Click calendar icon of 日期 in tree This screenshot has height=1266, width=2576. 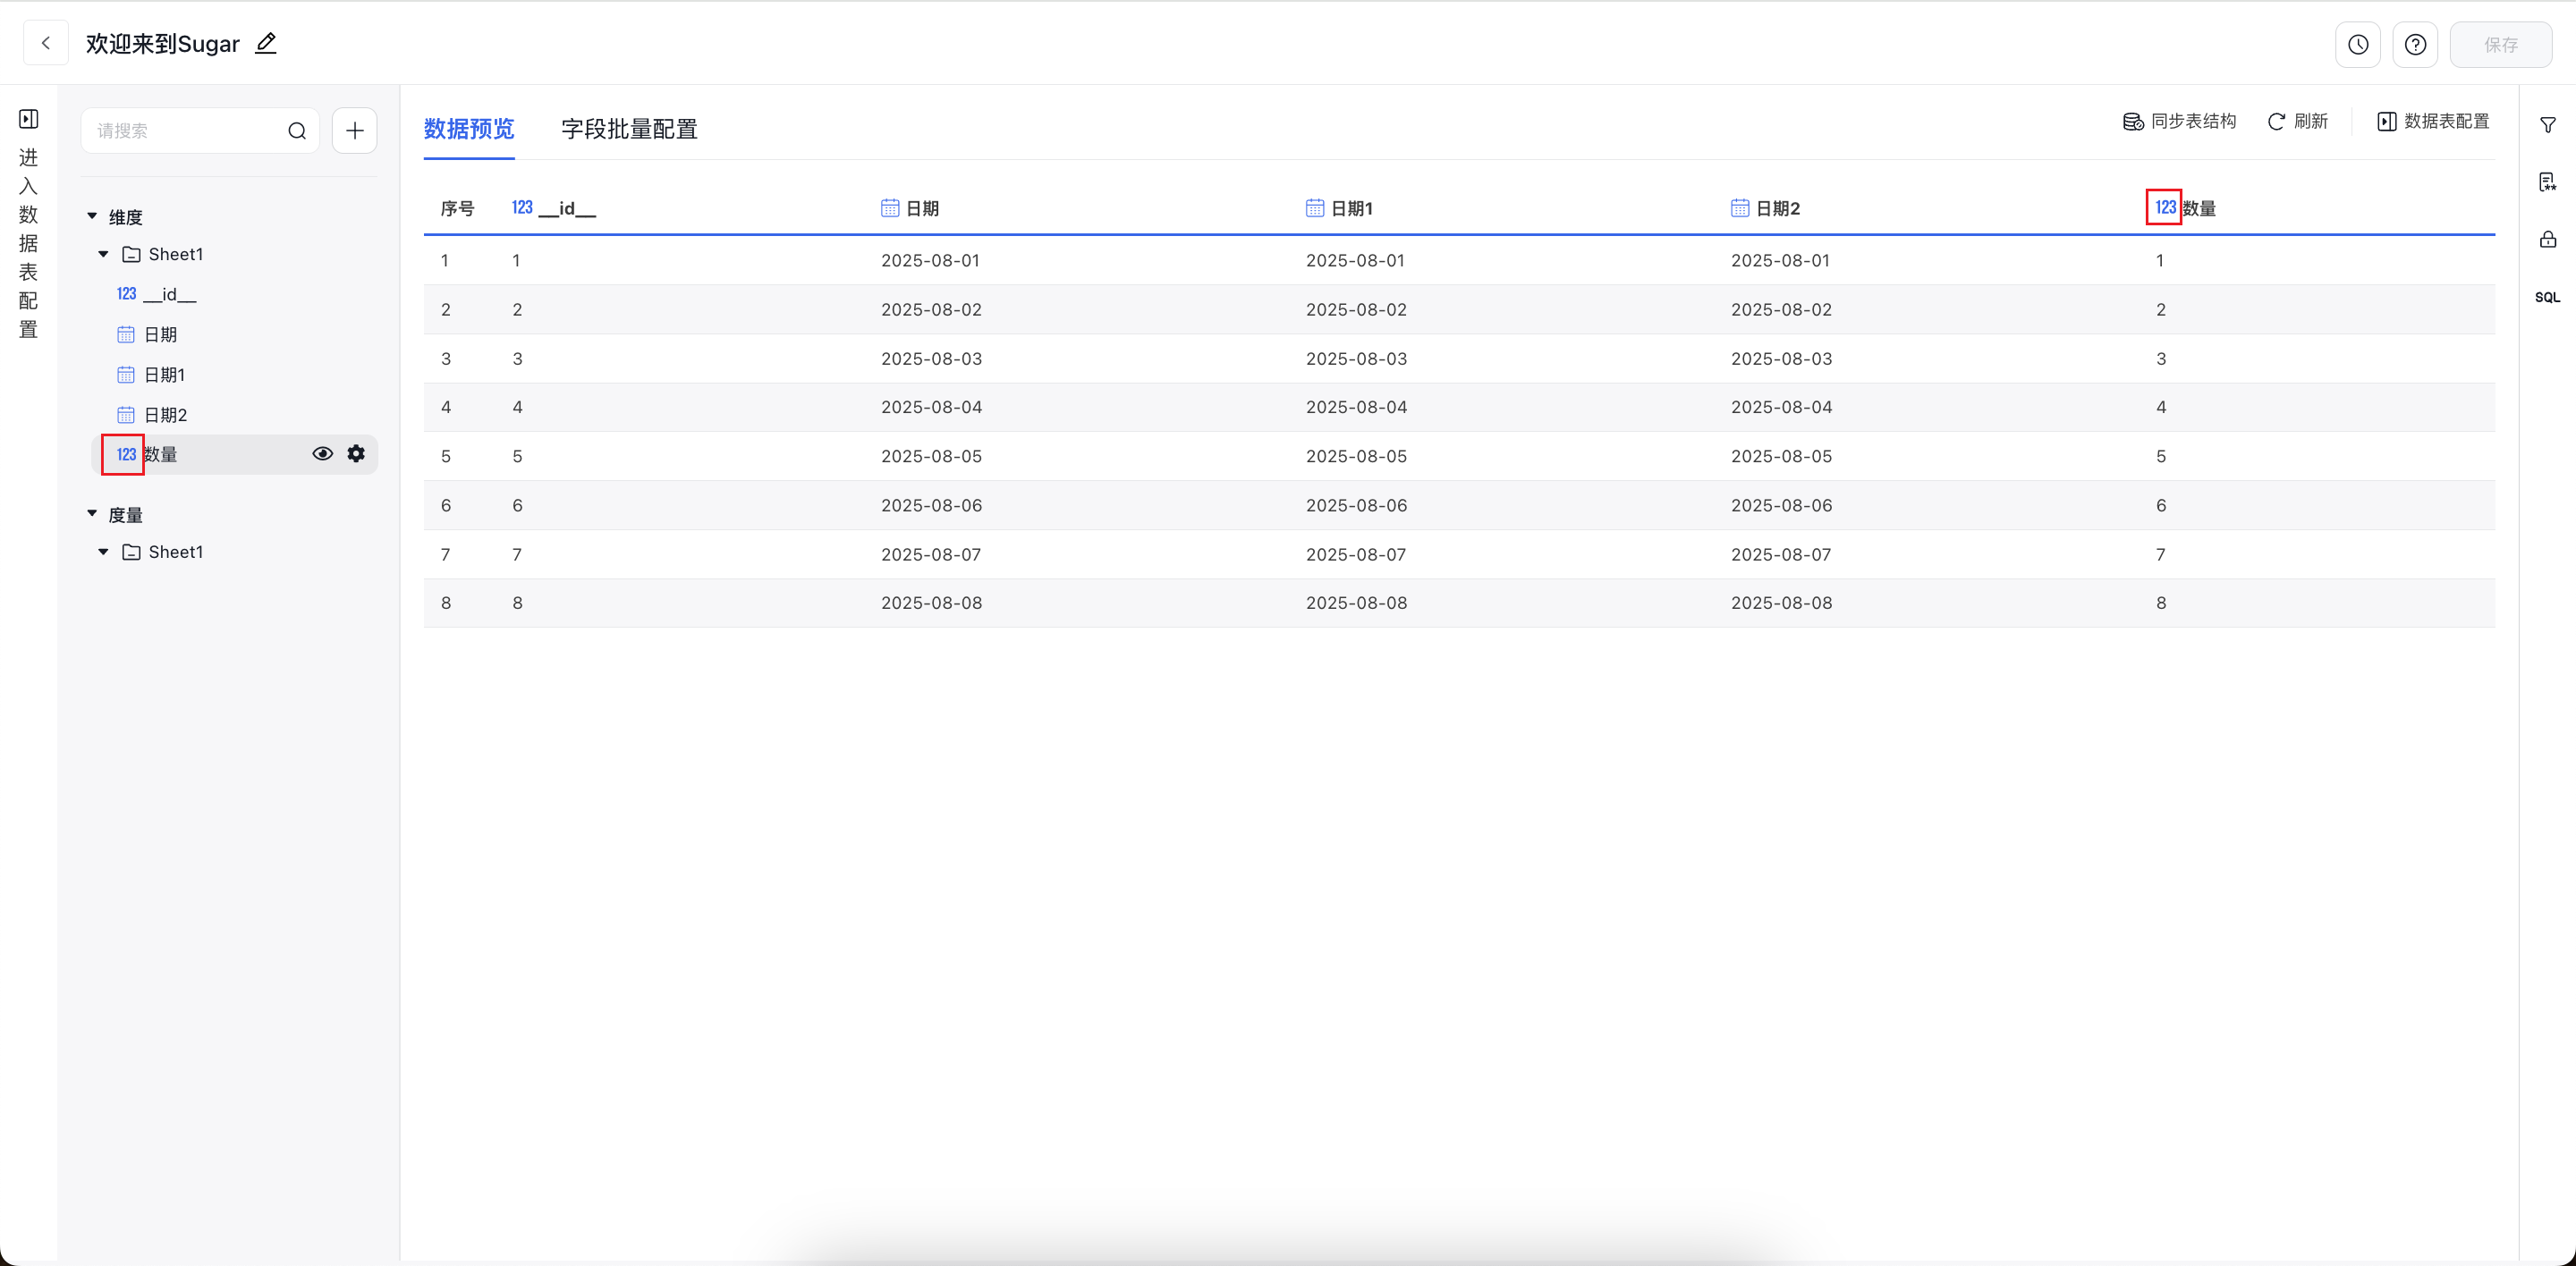pyautogui.click(x=126, y=333)
